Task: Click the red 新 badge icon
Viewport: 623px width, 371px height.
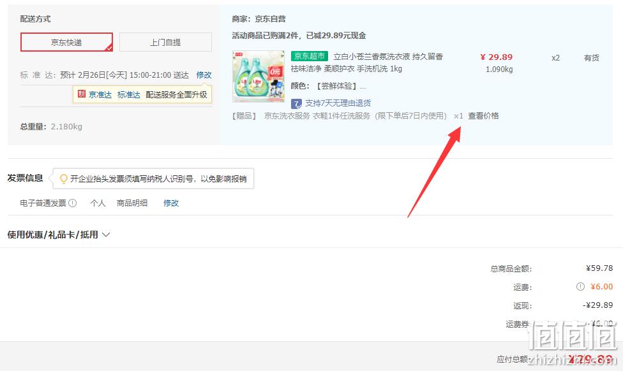Action: (x=82, y=94)
